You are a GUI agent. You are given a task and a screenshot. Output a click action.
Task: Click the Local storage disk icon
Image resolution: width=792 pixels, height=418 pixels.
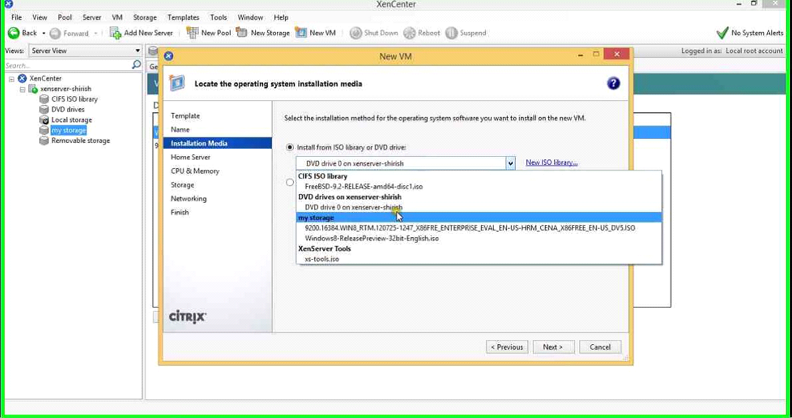pyautogui.click(x=44, y=120)
